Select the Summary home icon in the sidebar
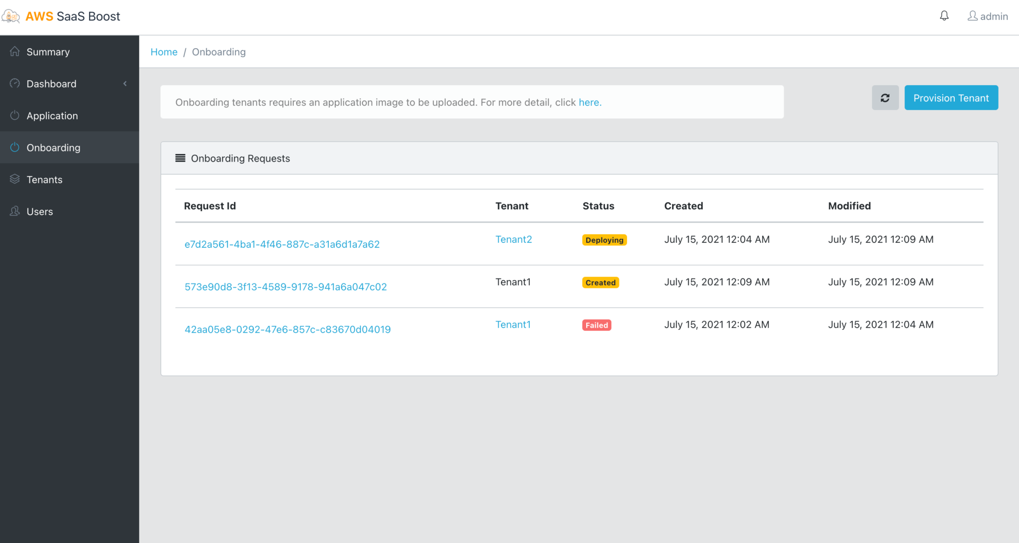 [14, 51]
